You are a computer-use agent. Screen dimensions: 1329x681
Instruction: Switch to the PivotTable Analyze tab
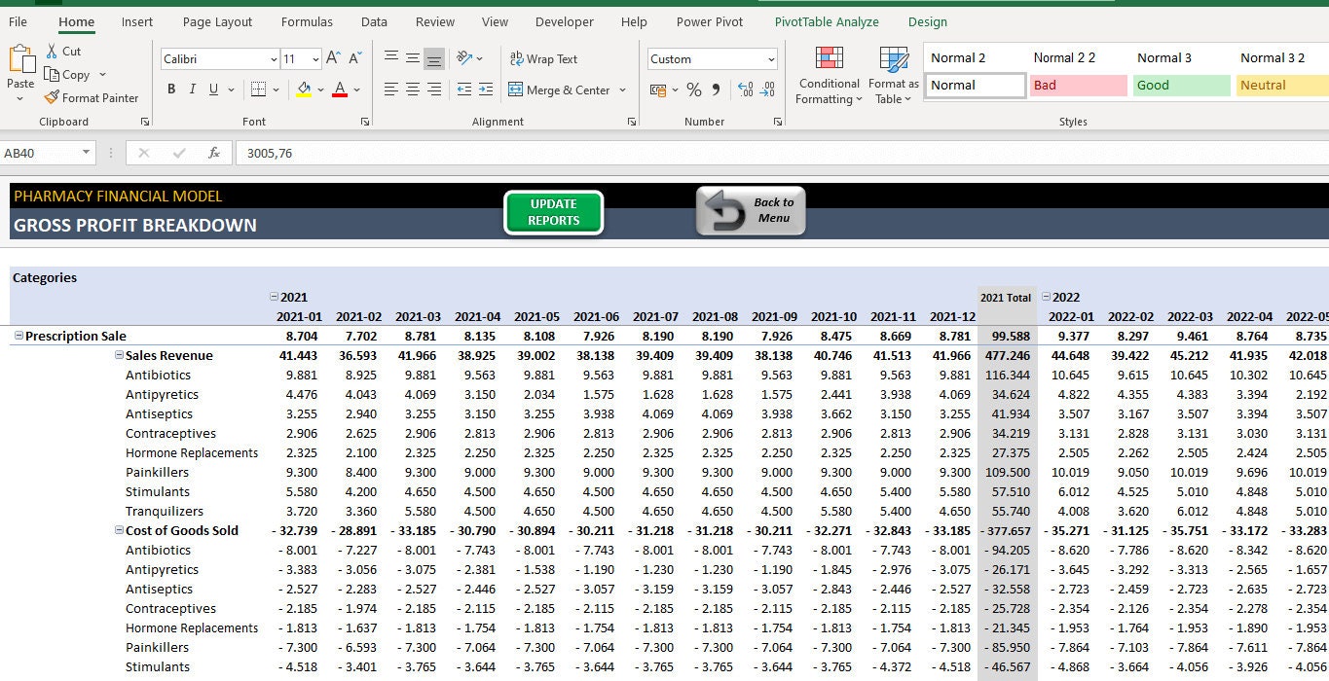click(827, 21)
